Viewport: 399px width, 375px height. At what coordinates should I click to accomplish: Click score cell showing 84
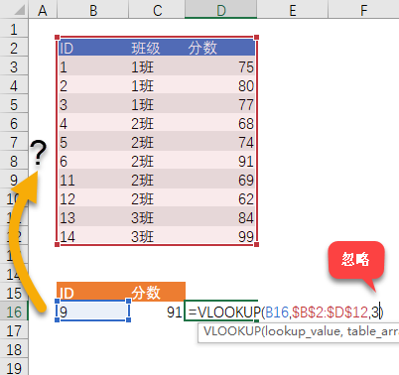(220, 217)
